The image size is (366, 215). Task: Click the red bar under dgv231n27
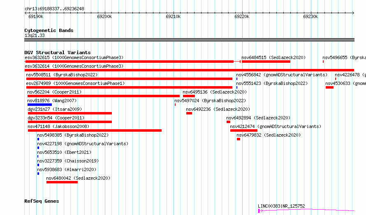point(70,113)
